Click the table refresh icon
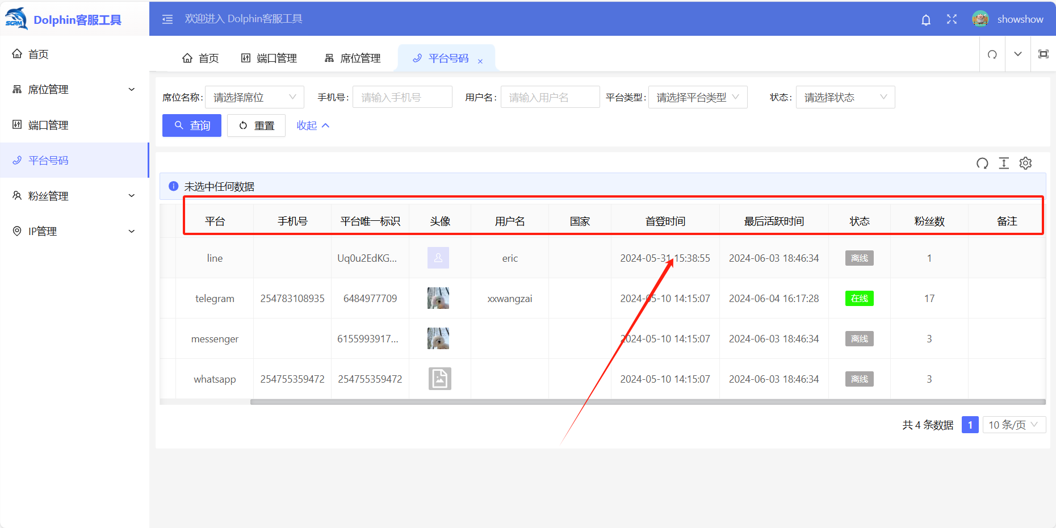 click(x=982, y=164)
